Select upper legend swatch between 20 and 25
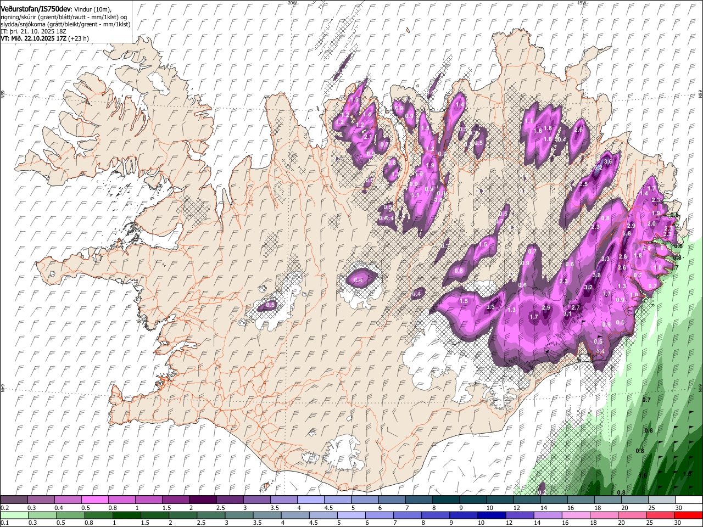 click(x=635, y=500)
